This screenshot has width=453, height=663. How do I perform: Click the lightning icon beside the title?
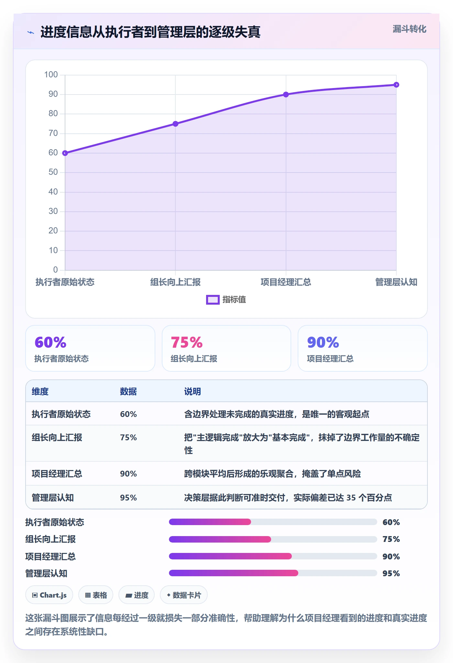pos(31,32)
